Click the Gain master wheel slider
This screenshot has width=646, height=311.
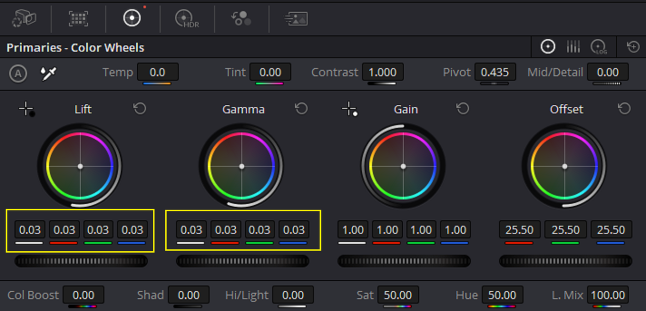tap(404, 261)
